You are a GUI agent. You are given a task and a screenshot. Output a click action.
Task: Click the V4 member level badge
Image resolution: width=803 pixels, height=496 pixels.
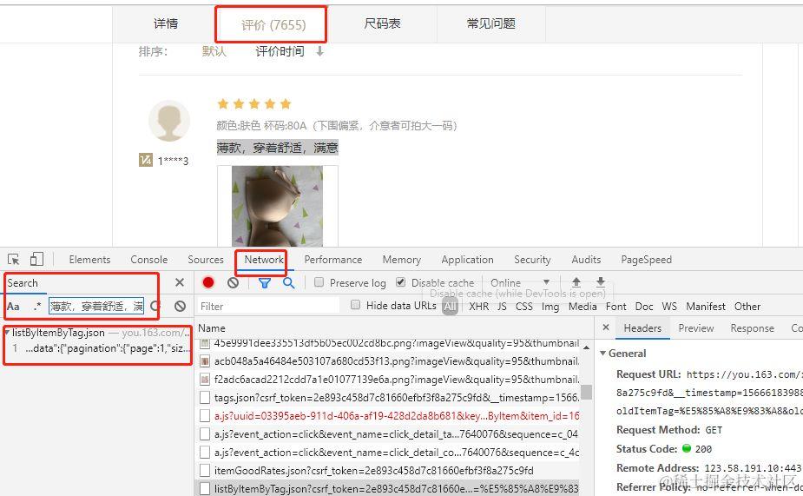point(146,161)
